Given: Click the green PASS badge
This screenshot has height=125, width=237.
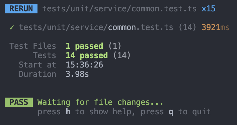Looking at the screenshot, I should (x=19, y=102).
